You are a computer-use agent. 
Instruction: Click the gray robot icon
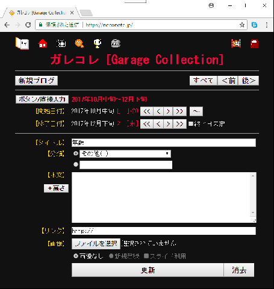[116, 43]
